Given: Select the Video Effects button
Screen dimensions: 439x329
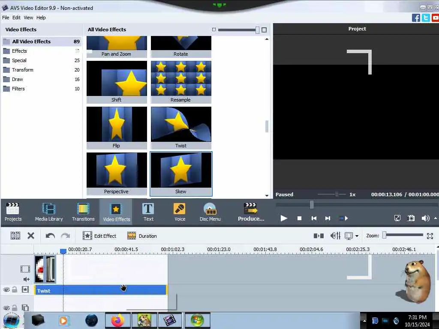Looking at the screenshot, I should click(x=116, y=212).
